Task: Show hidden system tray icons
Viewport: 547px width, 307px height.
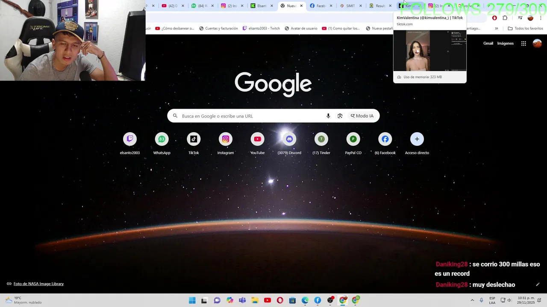Action: click(x=472, y=300)
